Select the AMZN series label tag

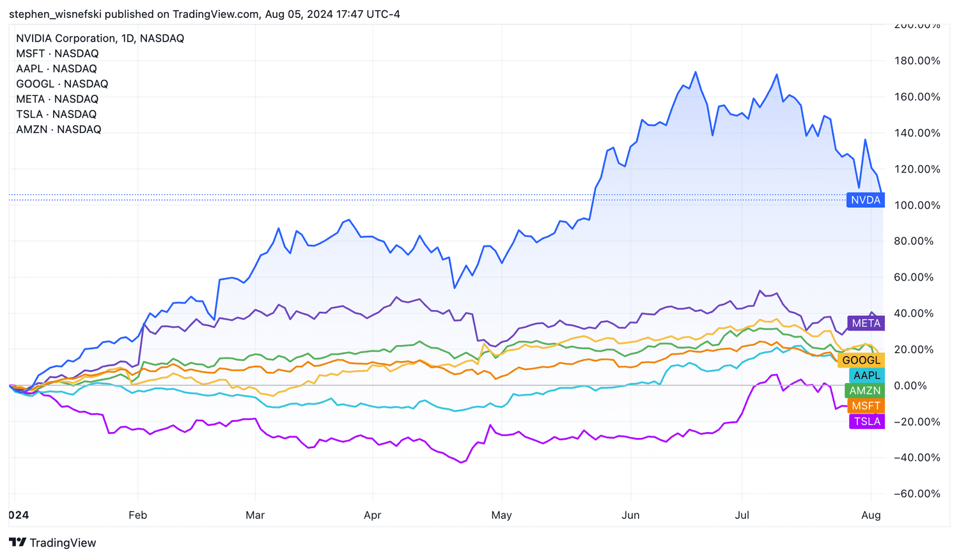pos(865,391)
